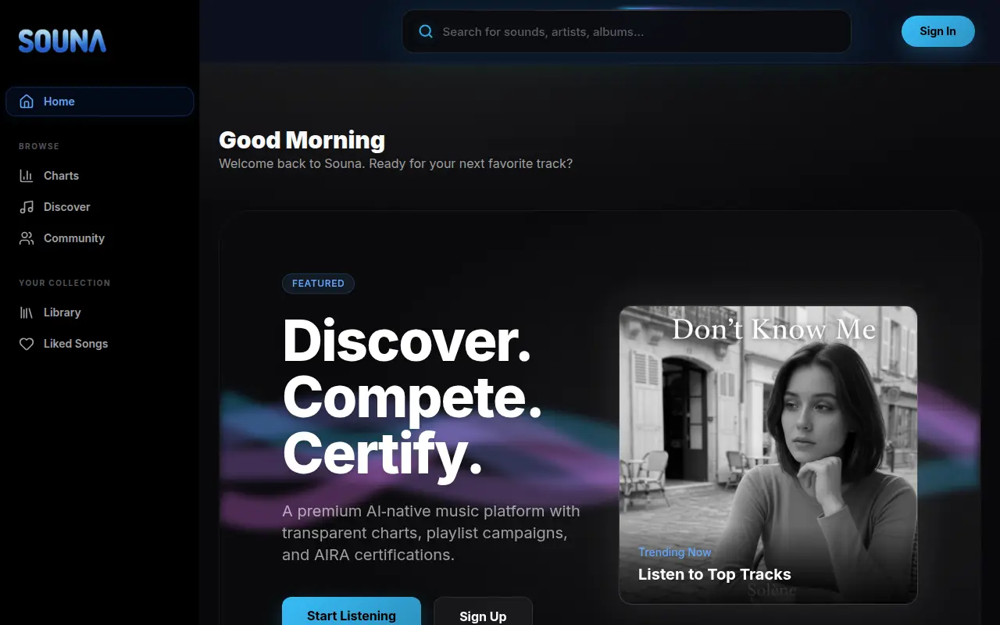This screenshot has height=625, width=1000.
Task: Open the Charts page label
Action: tap(61, 176)
